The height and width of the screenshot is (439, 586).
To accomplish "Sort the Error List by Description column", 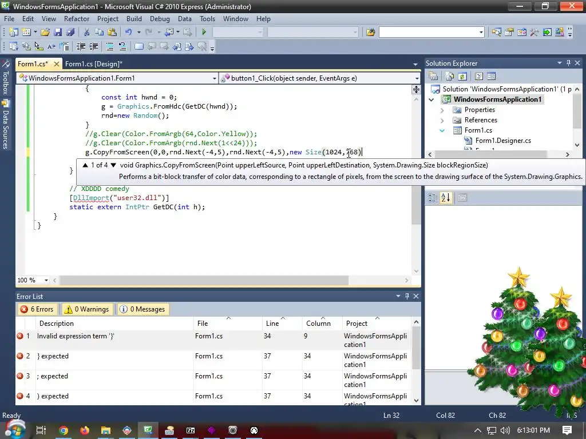I will point(114,324).
